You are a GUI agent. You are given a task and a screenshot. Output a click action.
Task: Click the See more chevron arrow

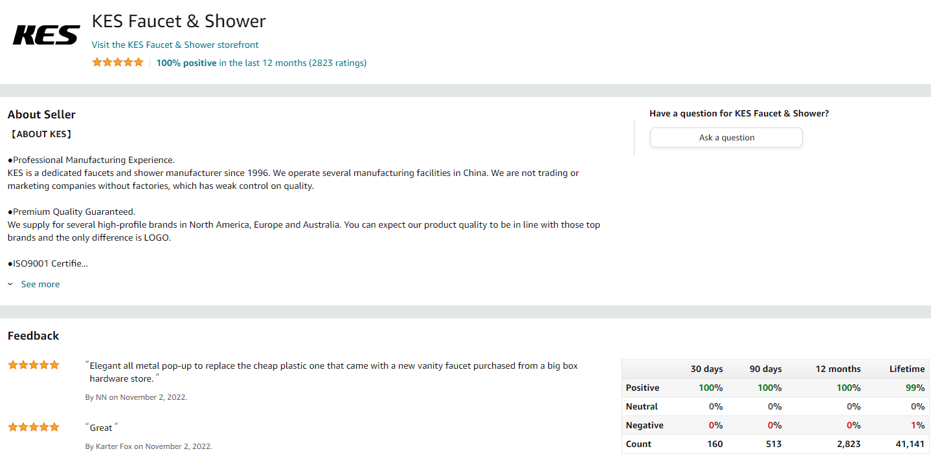(10, 284)
